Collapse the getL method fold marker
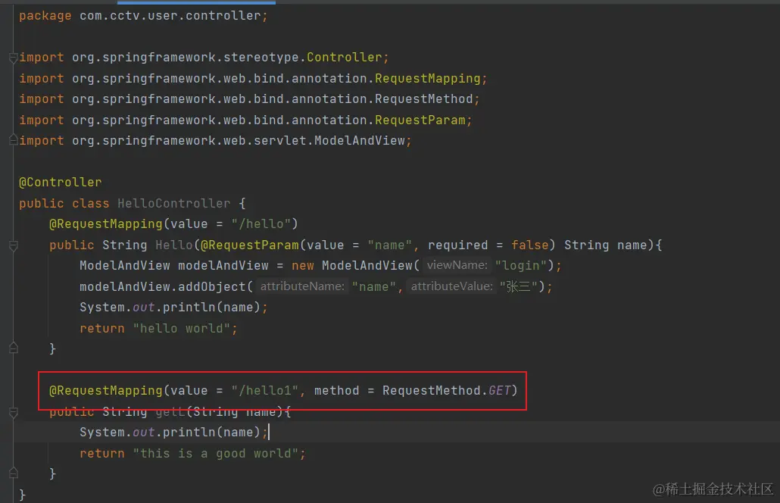 click(x=14, y=412)
